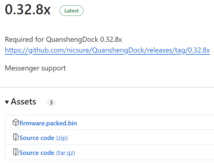Download the firmware.packed.bin file
The image size is (214, 163).
[x=48, y=123]
